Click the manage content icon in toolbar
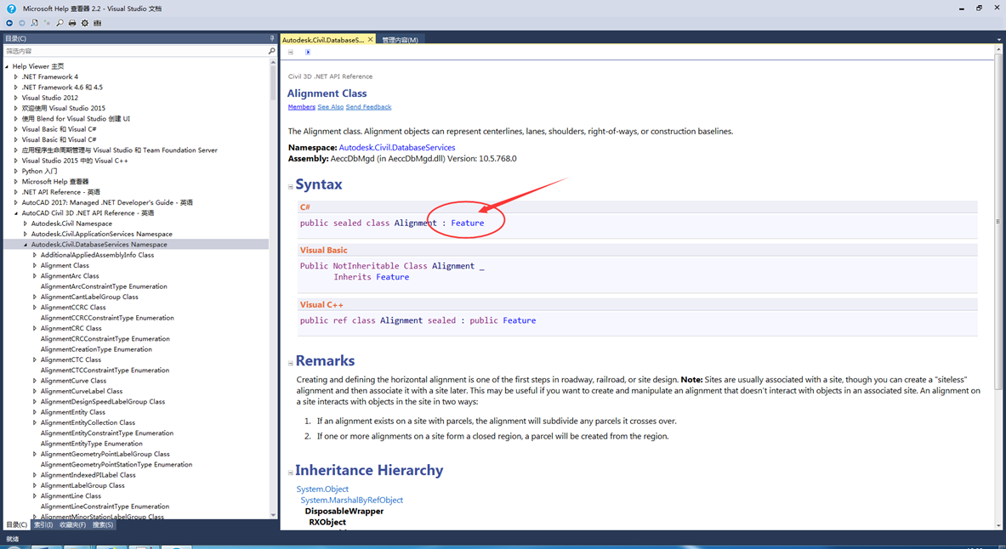This screenshot has width=1006, height=549. point(98,23)
